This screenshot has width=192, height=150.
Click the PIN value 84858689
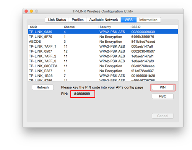tap(82, 94)
